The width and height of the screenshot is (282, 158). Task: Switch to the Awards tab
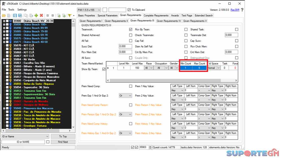(x=175, y=15)
